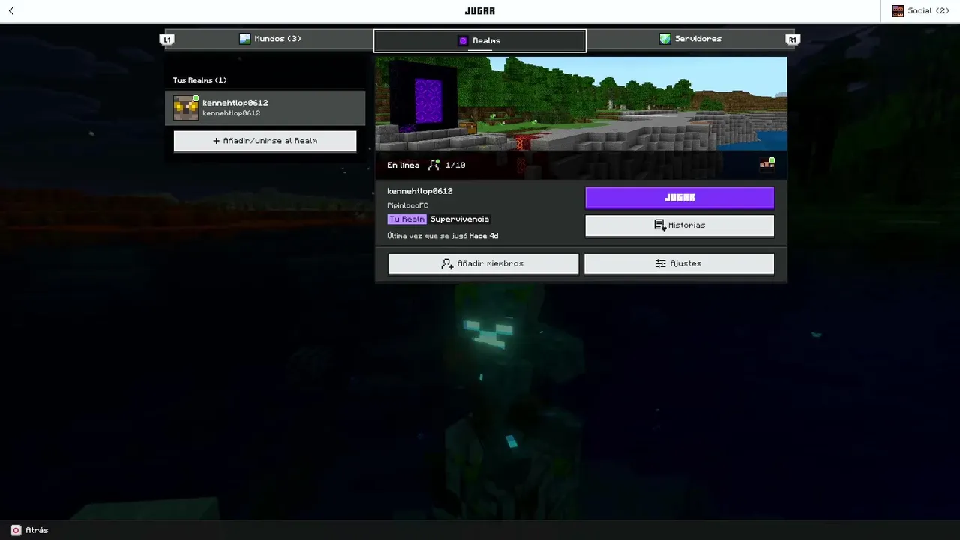Screen dimensions: 960x540
Task: Click the "En línea" status text
Action: click(403, 166)
